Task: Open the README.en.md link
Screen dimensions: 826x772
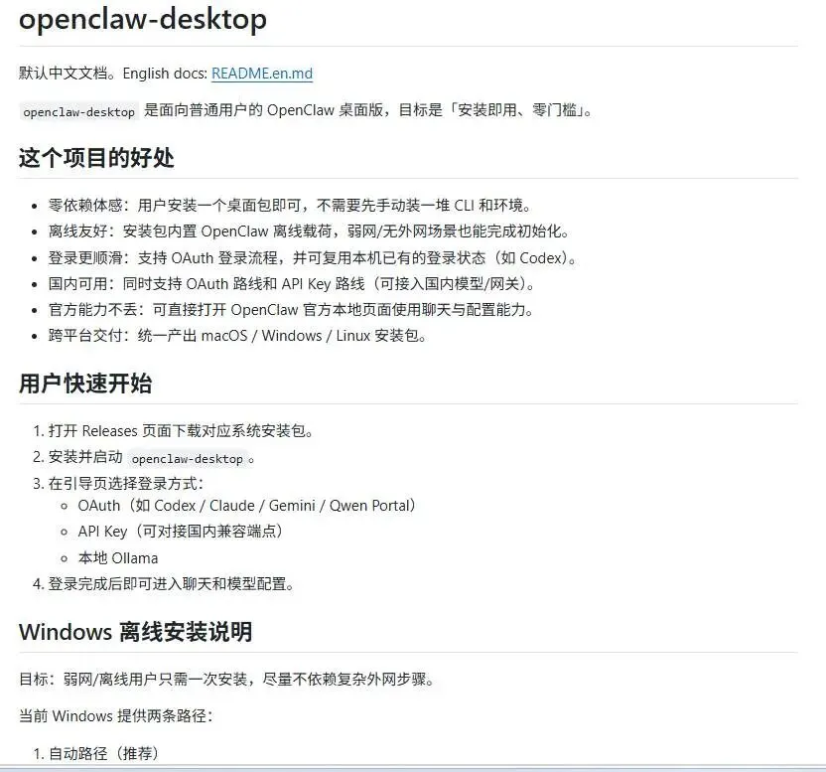Action: point(262,74)
